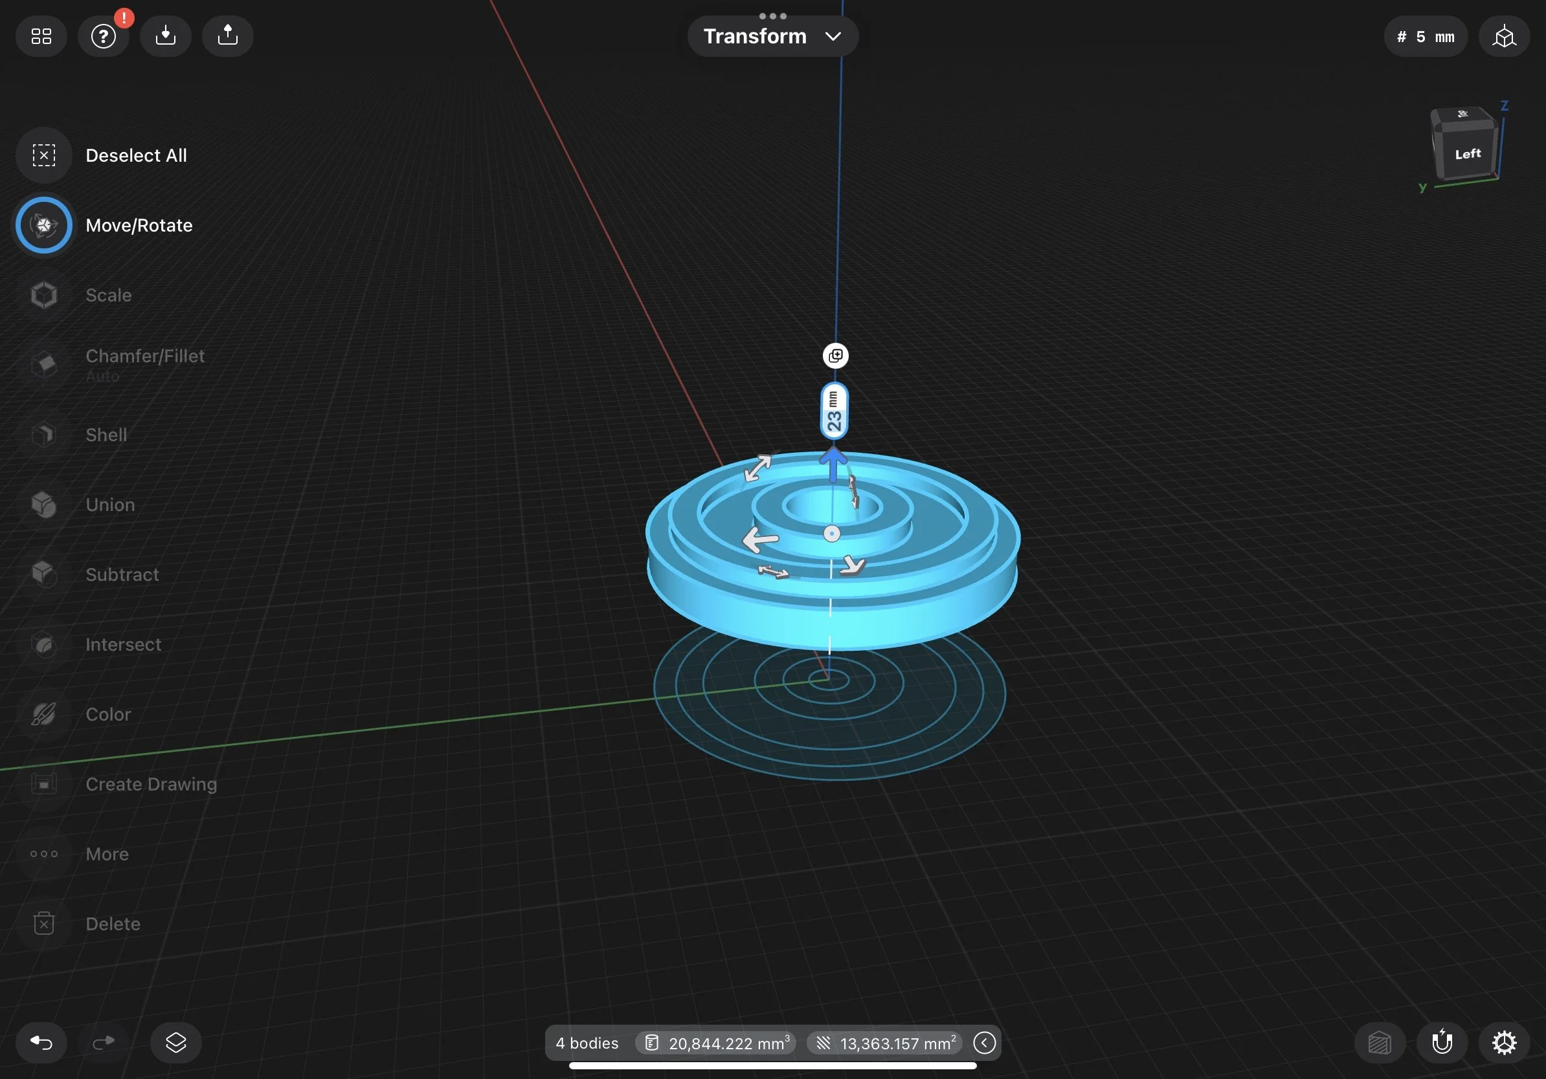1546x1079 pixels.
Task: Click the copy-duplicate button above the arrow
Action: pos(836,355)
